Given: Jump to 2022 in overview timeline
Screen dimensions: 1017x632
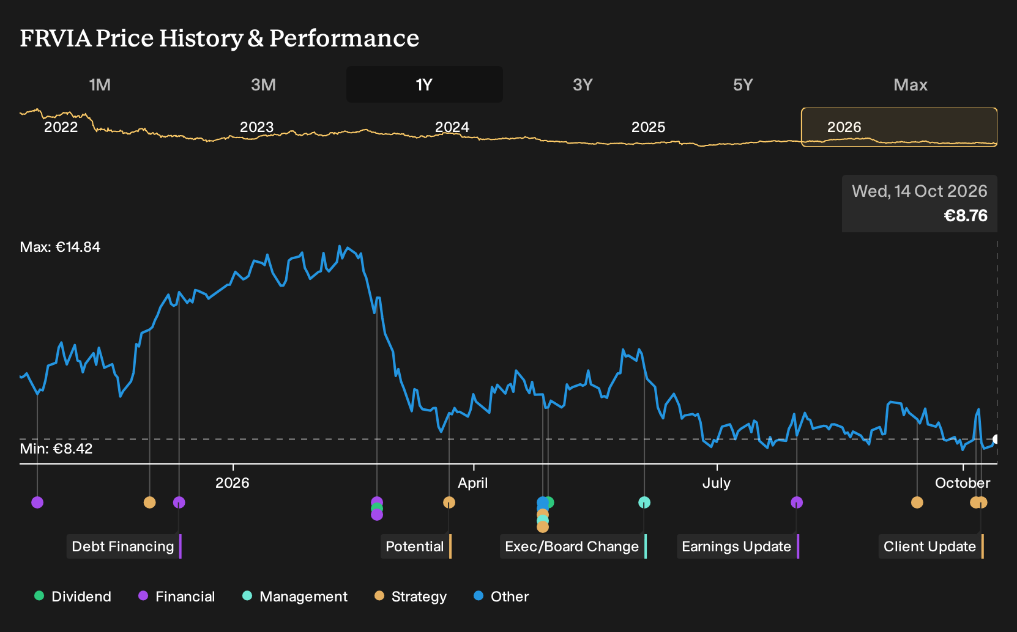Looking at the screenshot, I should pos(61,127).
